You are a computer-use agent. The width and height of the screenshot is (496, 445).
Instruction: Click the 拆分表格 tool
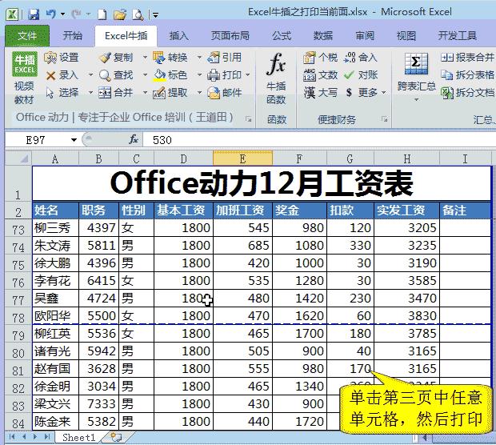tap(467, 75)
